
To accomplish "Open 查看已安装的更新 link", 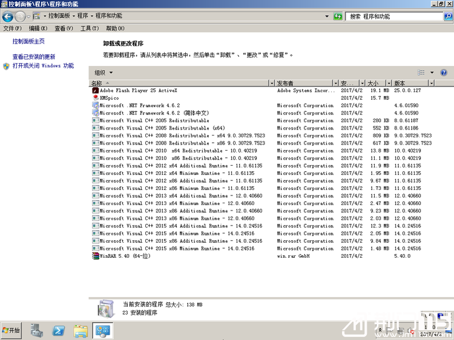I will (x=33, y=57).
